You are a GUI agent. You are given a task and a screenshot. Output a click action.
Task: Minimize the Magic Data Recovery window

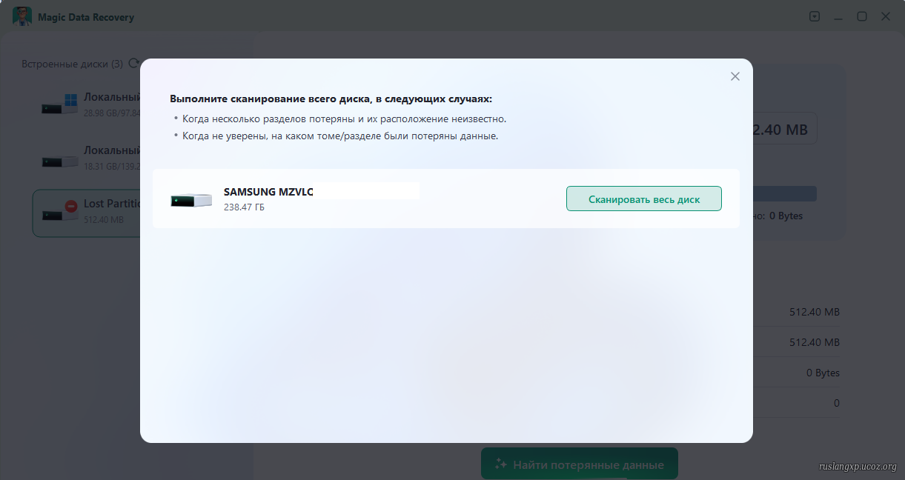838,16
